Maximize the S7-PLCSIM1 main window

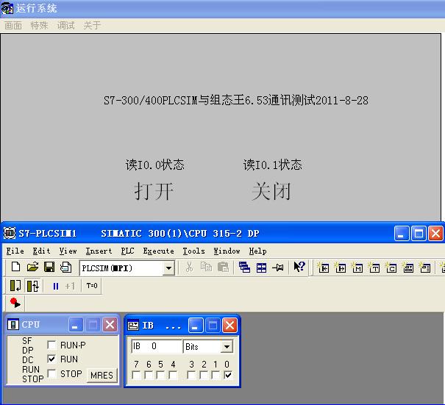point(419,234)
